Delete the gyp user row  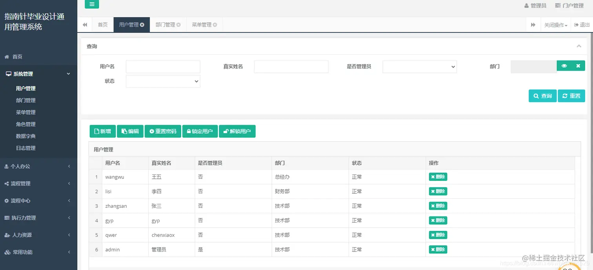(x=438, y=220)
